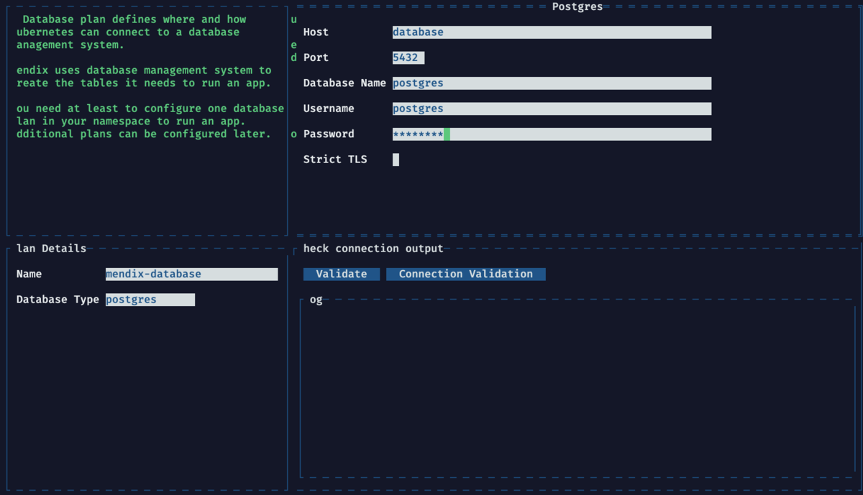Click the Database Name label
Screen dimensions: 863x495
click(x=344, y=83)
